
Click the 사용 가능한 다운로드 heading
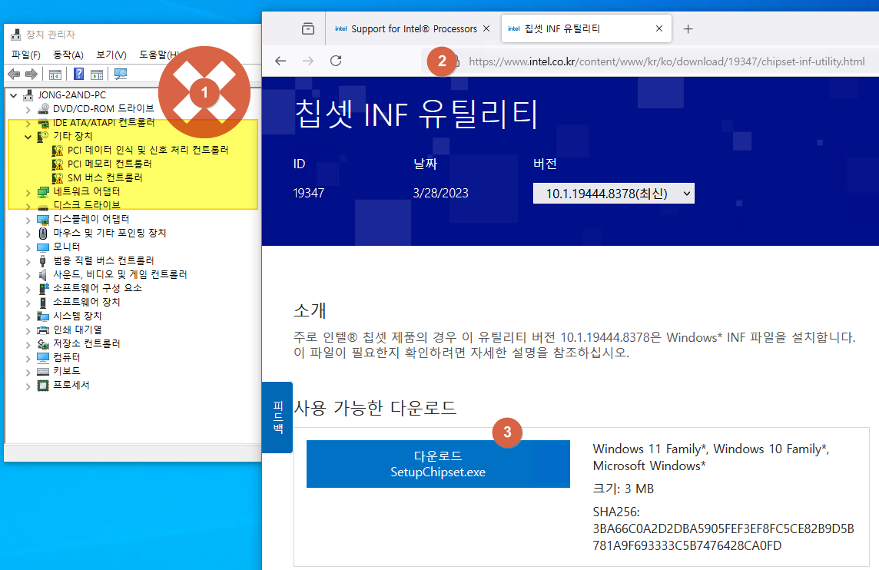375,407
